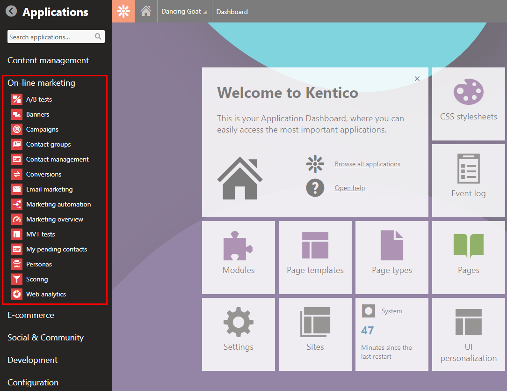Viewport: 507px width, 391px height.
Task: Focus the Search applications field
Action: tap(56, 37)
